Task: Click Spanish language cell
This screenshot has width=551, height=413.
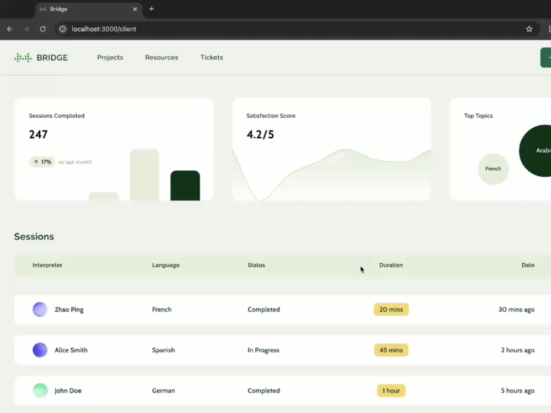Action: coord(164,350)
